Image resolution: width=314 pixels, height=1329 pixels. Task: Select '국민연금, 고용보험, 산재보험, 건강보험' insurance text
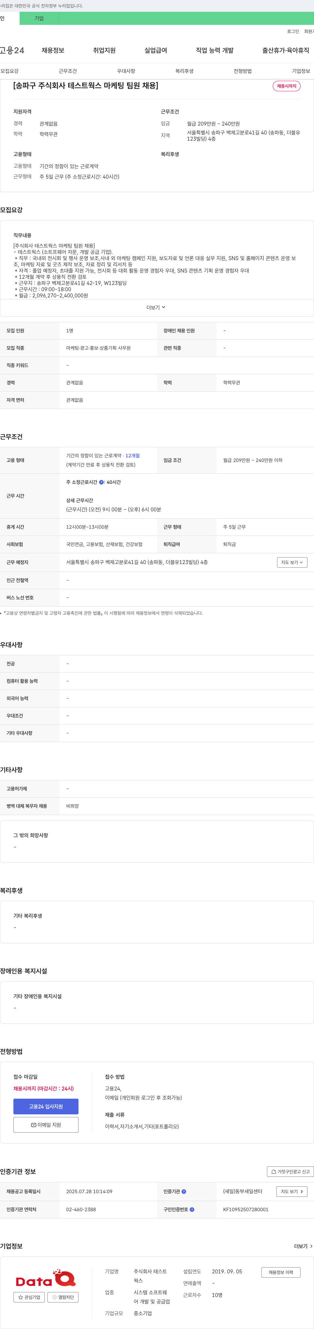point(104,544)
